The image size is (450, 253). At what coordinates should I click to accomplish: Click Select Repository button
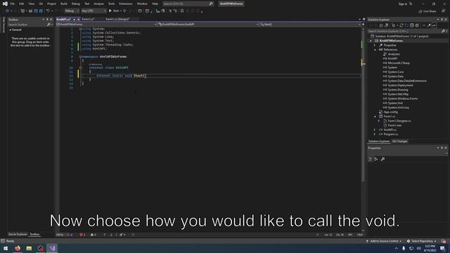[422, 241]
